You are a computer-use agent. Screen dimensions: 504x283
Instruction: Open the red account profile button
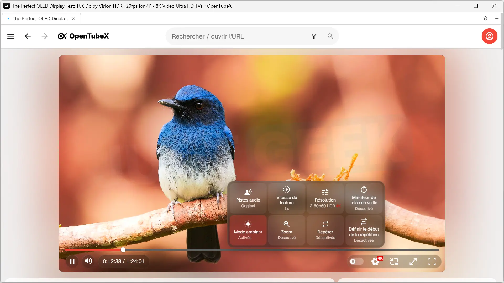[x=489, y=36]
